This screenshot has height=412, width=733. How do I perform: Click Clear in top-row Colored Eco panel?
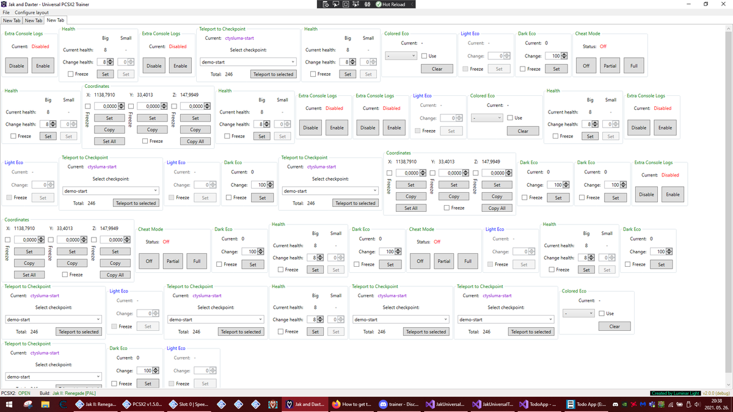click(437, 69)
